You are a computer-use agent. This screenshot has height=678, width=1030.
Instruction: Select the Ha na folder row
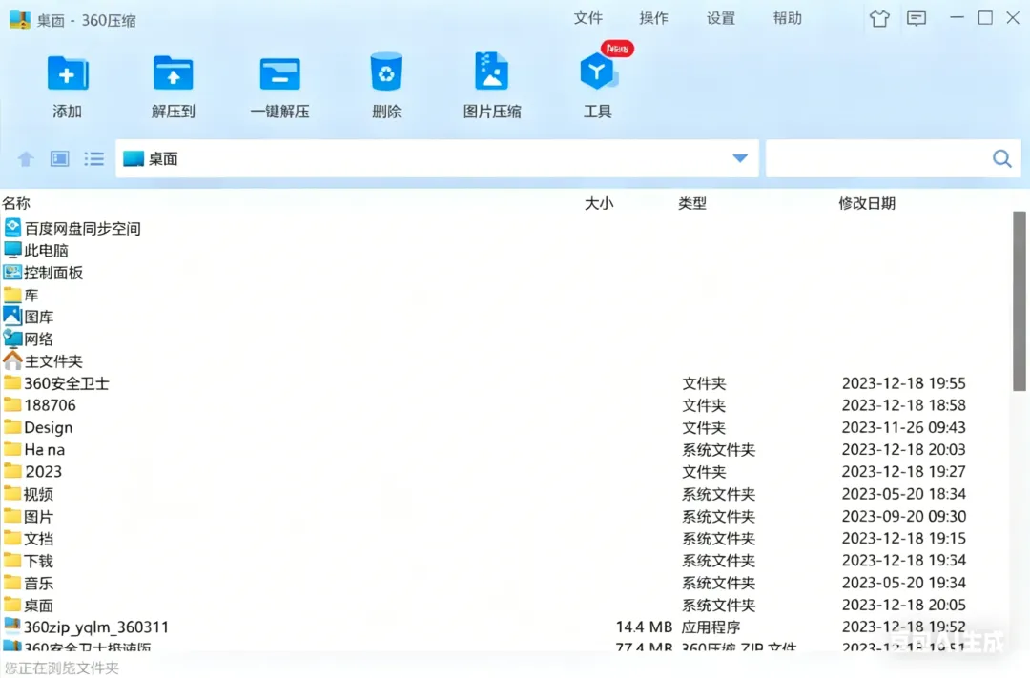click(505, 449)
